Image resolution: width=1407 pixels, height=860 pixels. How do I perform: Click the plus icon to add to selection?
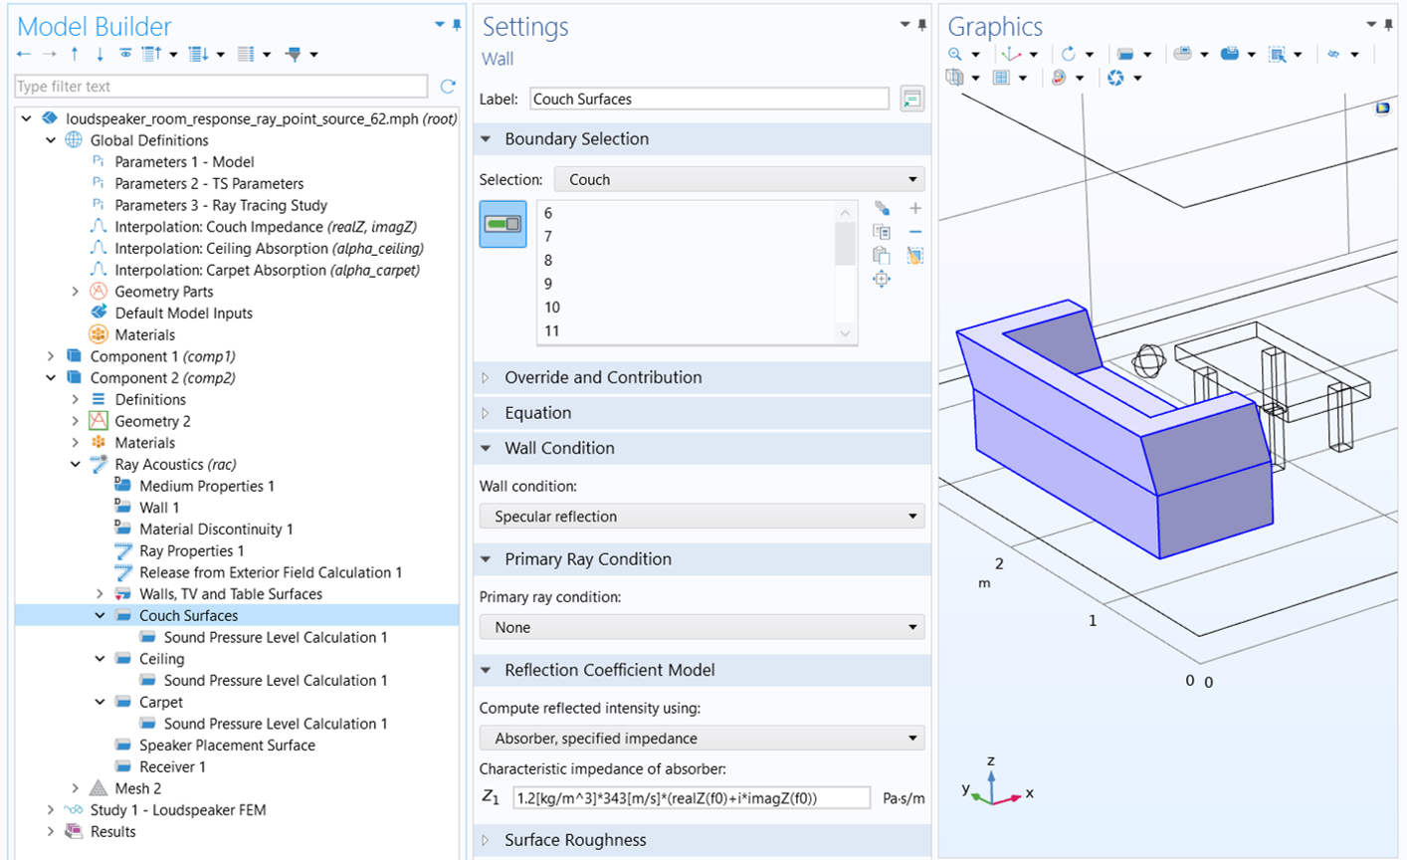915,208
